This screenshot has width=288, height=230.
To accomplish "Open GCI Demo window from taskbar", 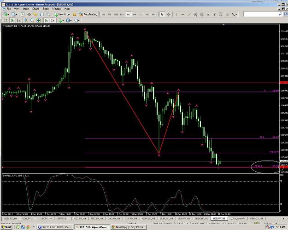I will coord(55,227).
